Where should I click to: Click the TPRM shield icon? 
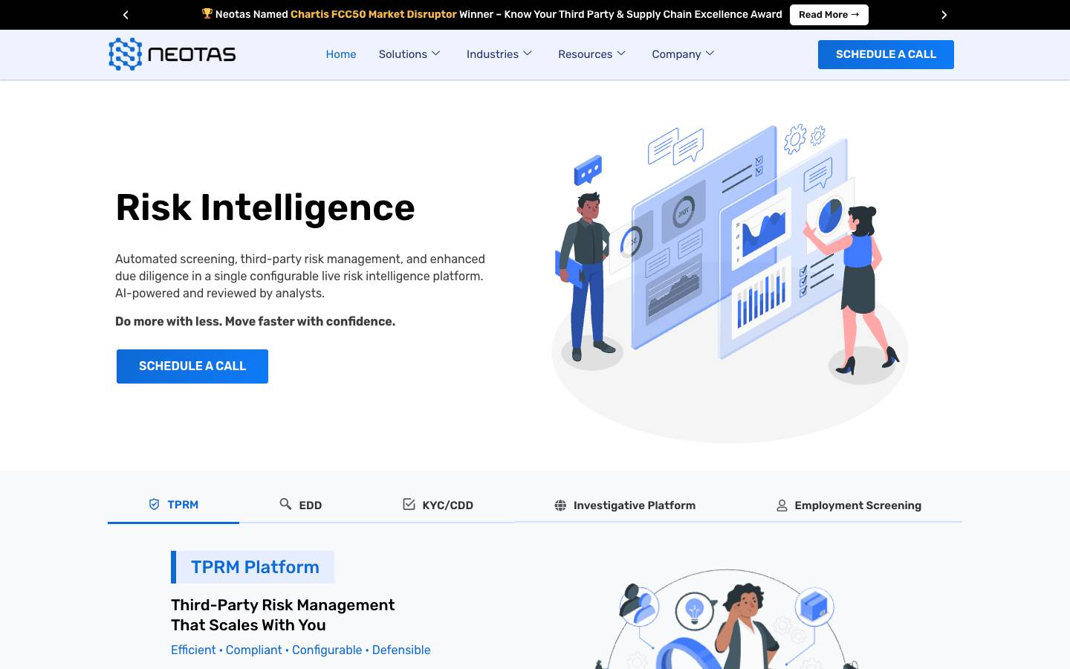click(155, 504)
